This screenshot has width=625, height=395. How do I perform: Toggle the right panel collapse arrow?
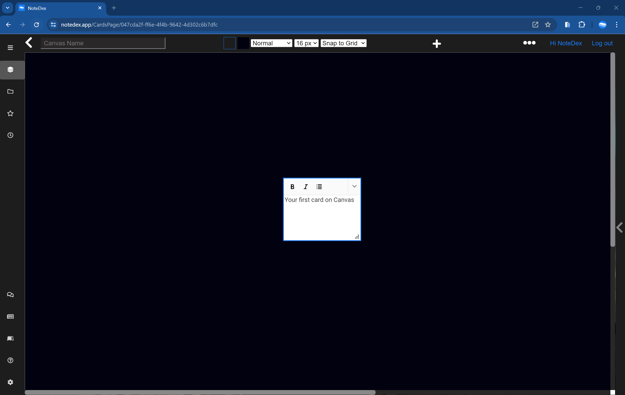tap(620, 227)
